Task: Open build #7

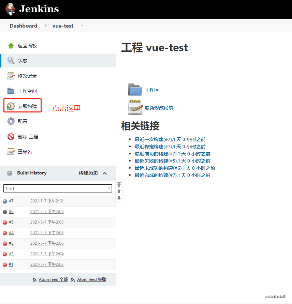Action: click(11, 201)
